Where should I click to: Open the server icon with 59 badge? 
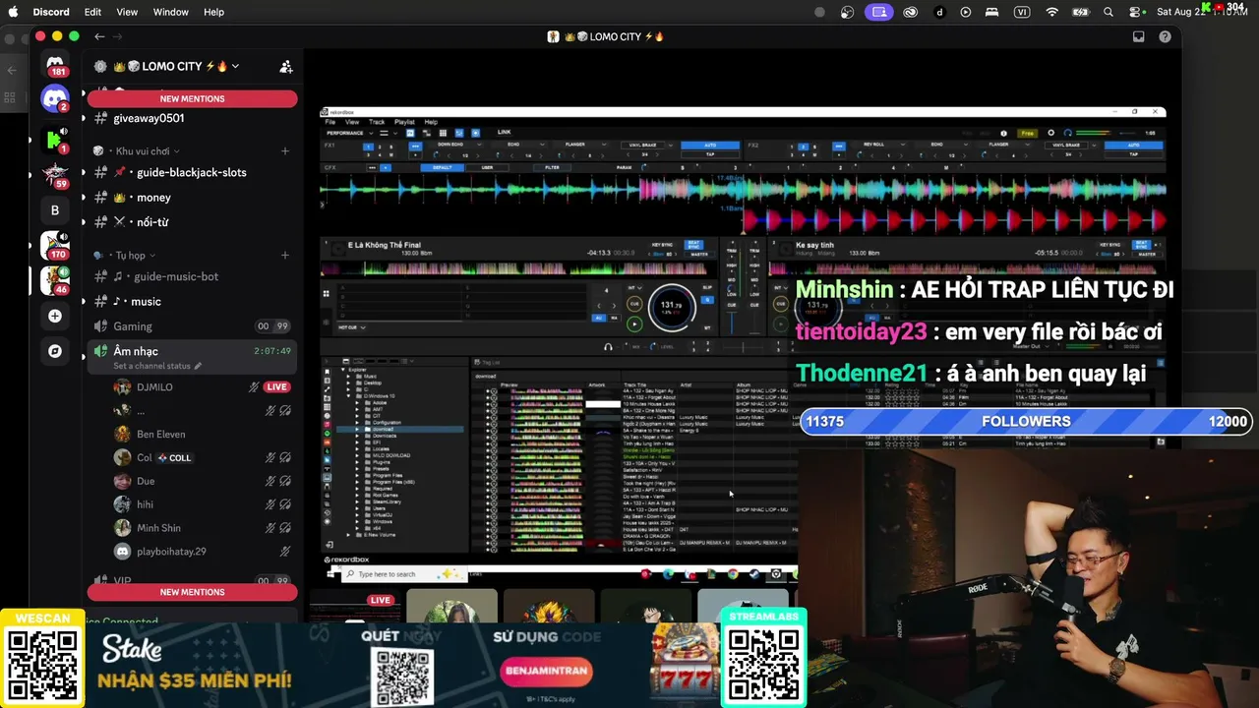55,174
